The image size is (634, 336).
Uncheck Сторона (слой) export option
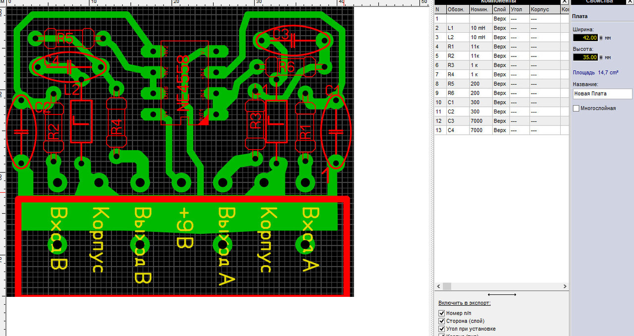click(x=442, y=321)
